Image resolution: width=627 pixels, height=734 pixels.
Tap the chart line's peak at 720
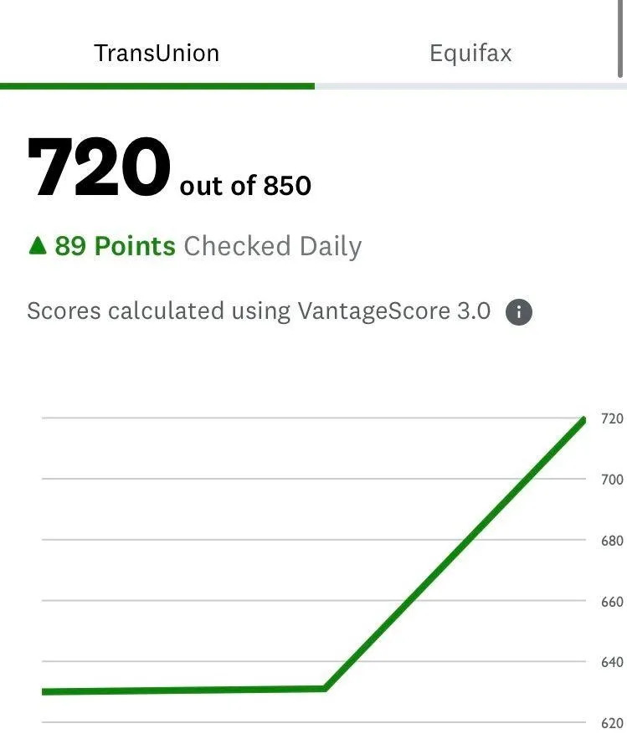click(x=583, y=420)
